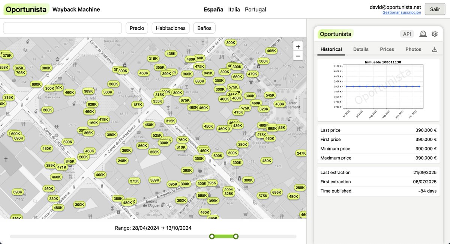Switch to the Photos tab

413,49
